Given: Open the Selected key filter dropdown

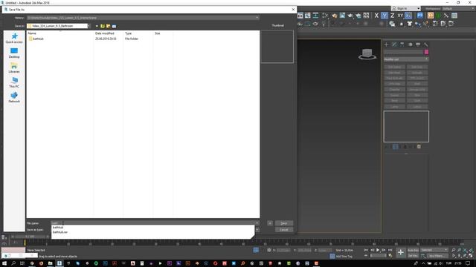Looking at the screenshot, I should (x=434, y=250).
